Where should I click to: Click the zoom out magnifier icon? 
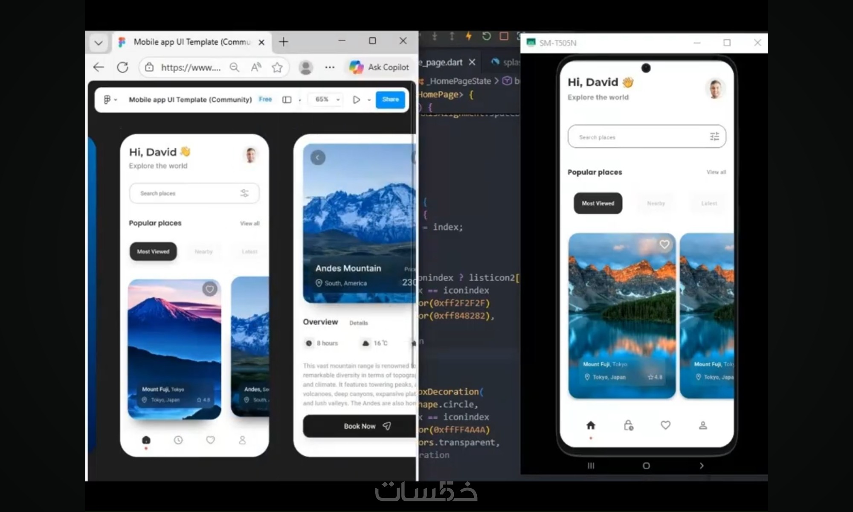(x=234, y=67)
